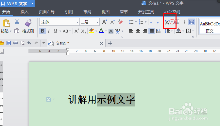The width and height of the screenshot is (220, 126).
Task: Expand quick access toolbar customize arrow
Action: coord(43,43)
